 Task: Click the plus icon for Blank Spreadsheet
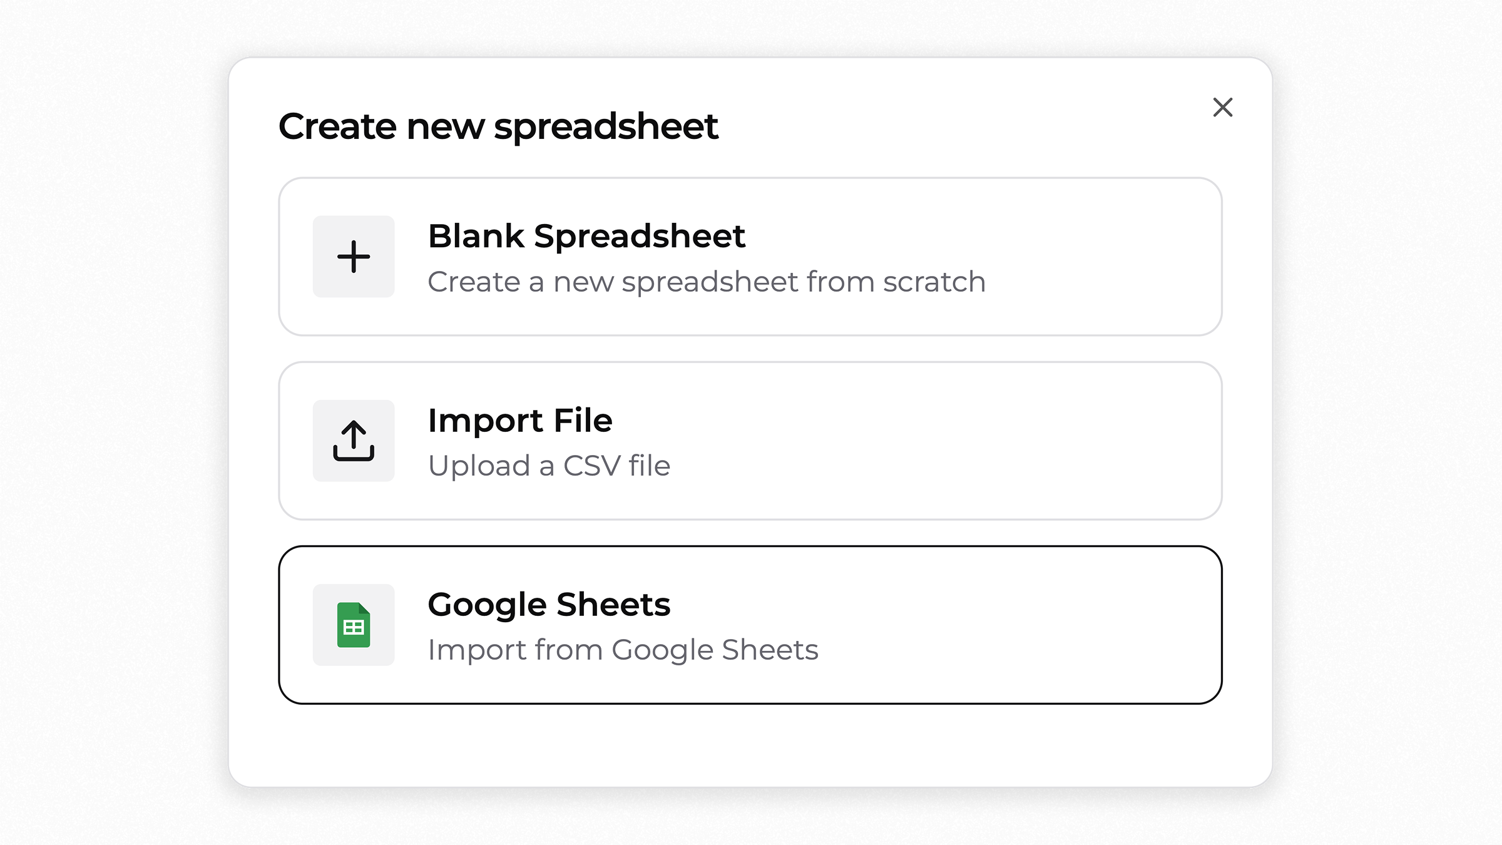pyautogui.click(x=354, y=257)
